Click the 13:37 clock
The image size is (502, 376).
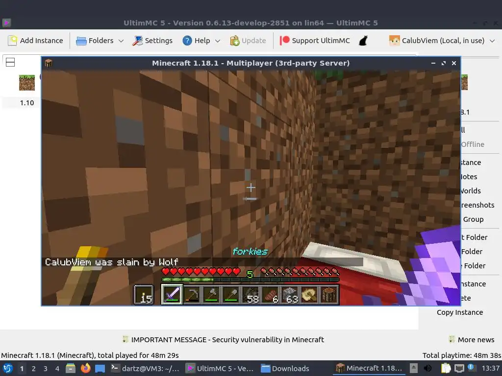(x=491, y=368)
